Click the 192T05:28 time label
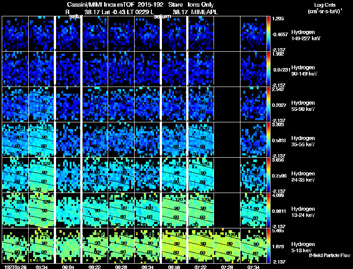Screen dimensions: 353x269 point(15,267)
